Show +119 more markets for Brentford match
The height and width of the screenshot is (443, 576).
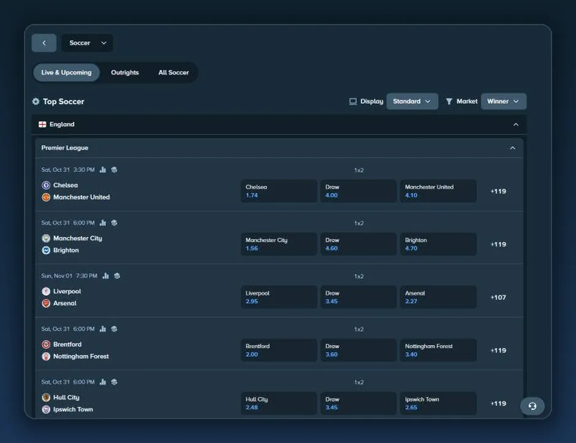(x=498, y=350)
